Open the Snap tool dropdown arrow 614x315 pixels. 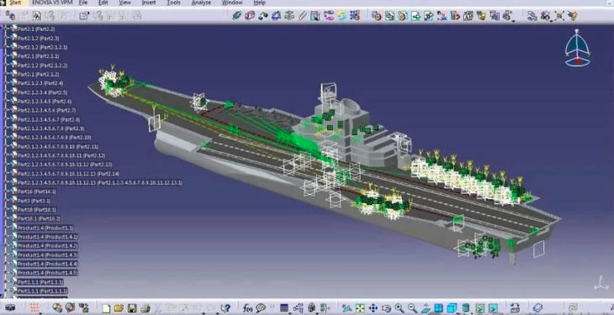pyautogui.click(x=551, y=21)
